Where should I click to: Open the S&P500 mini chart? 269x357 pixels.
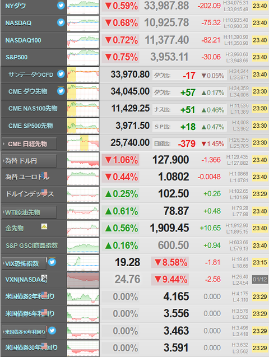pyautogui.click(x=83, y=58)
